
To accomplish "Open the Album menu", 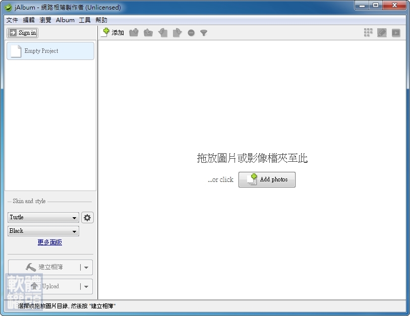I will (65, 20).
